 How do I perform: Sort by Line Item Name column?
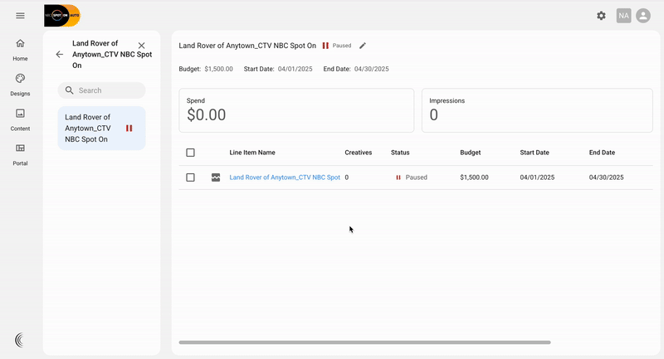pyautogui.click(x=252, y=153)
